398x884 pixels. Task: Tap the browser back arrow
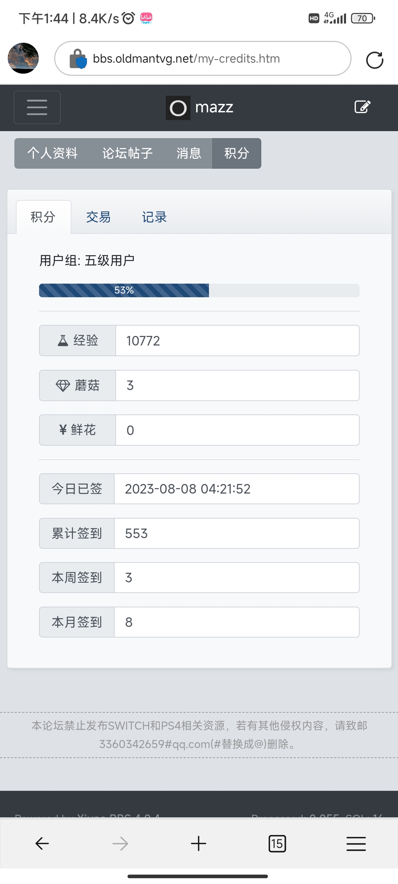click(42, 843)
